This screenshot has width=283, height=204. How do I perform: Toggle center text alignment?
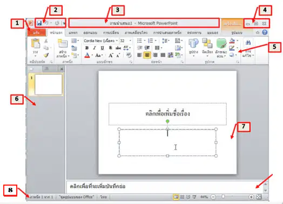(147, 55)
